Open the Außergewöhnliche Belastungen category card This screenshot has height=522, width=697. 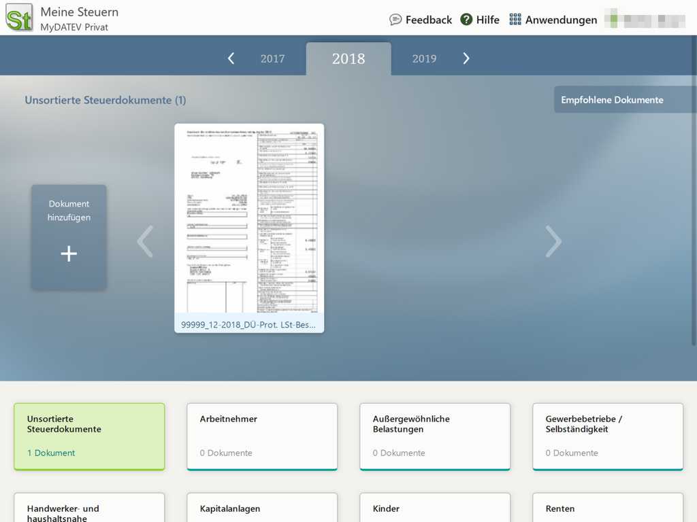[435, 436]
